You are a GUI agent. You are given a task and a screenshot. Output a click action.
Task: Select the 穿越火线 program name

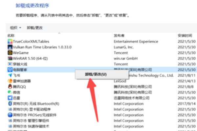pyautogui.click(x=20, y=64)
